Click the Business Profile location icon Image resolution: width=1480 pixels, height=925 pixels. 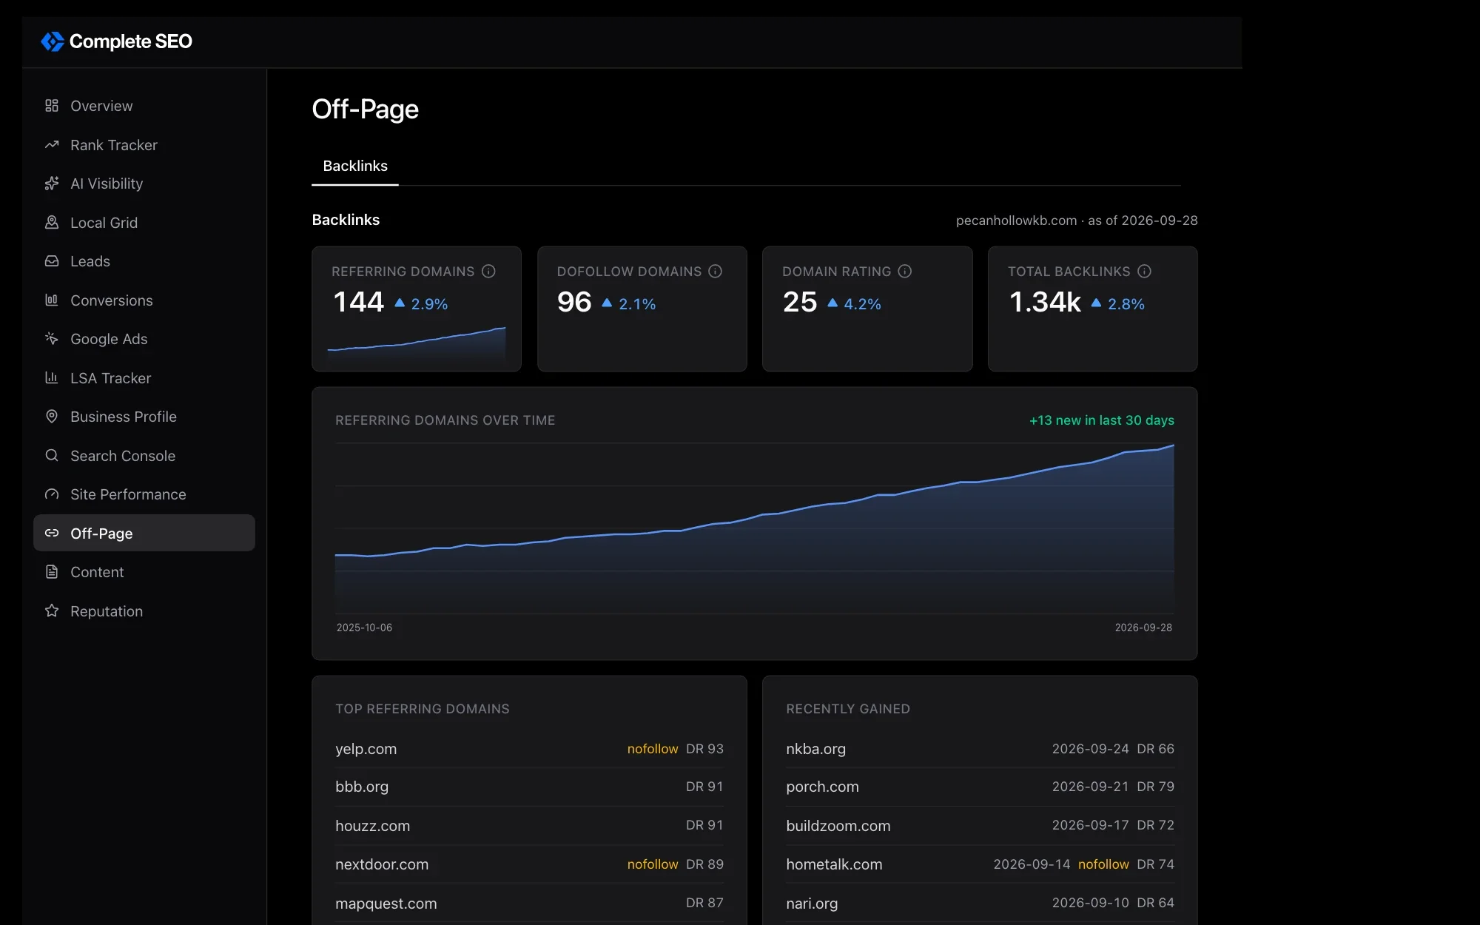52,417
